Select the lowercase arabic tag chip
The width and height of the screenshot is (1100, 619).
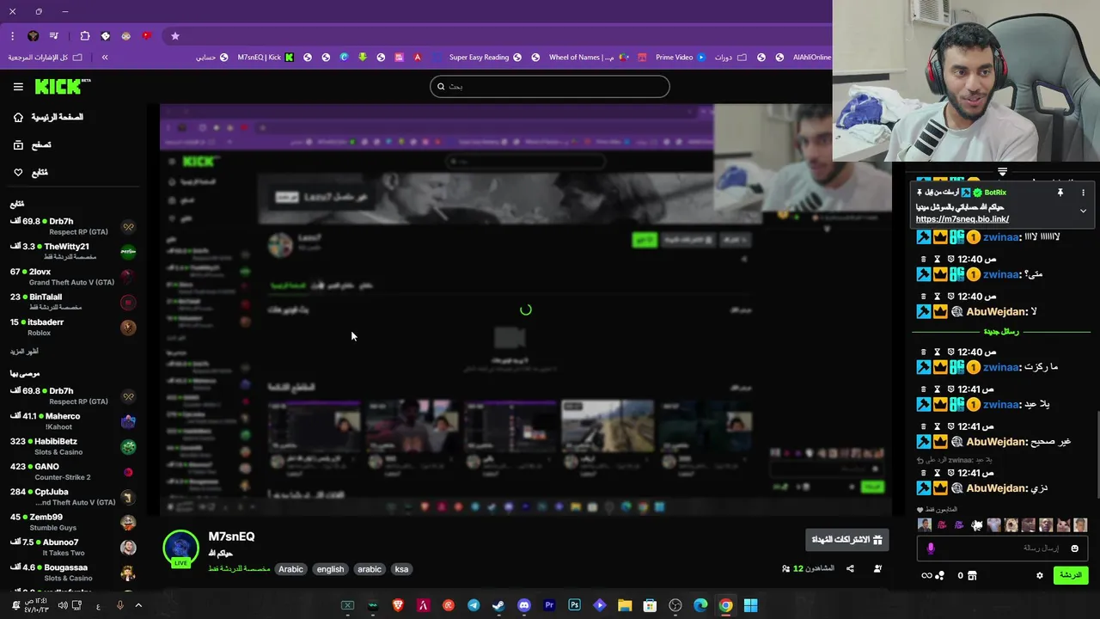(370, 569)
